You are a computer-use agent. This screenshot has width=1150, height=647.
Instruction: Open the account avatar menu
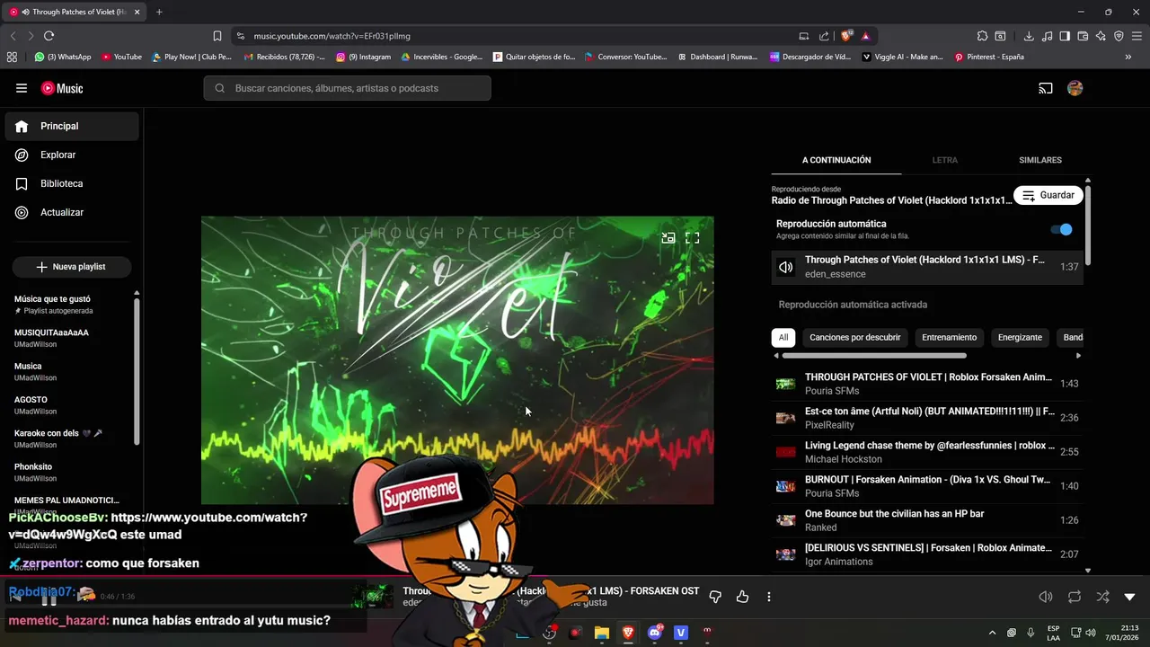coord(1075,88)
